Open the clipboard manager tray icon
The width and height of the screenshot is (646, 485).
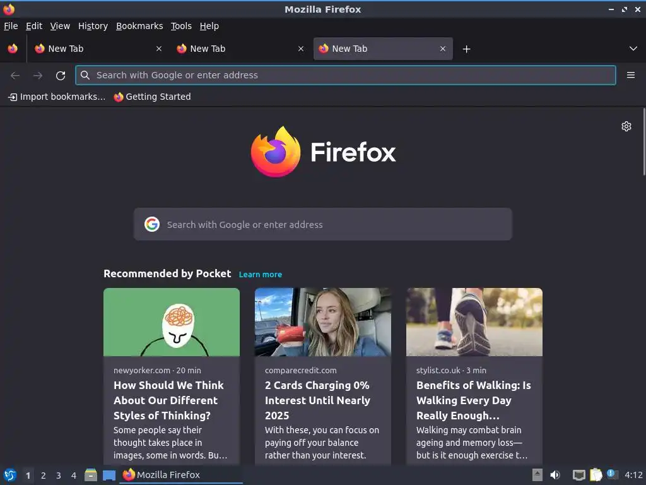[x=596, y=475]
